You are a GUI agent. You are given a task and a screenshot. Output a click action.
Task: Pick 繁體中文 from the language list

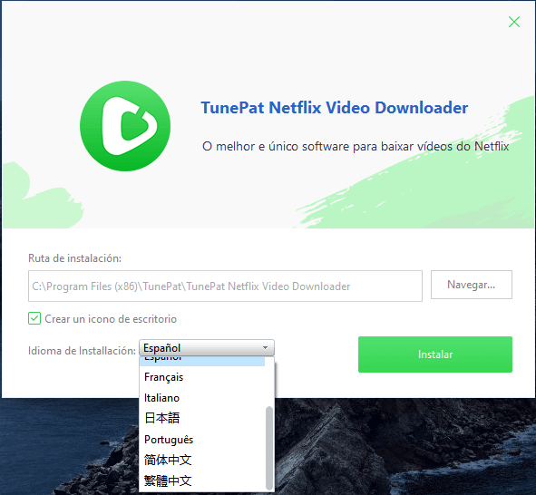click(x=202, y=480)
